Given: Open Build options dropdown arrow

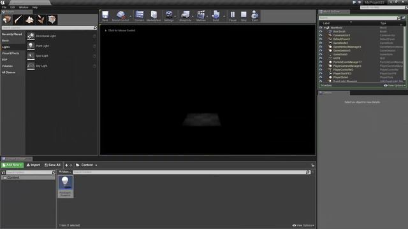Looking at the screenshot, I should tap(224, 16).
